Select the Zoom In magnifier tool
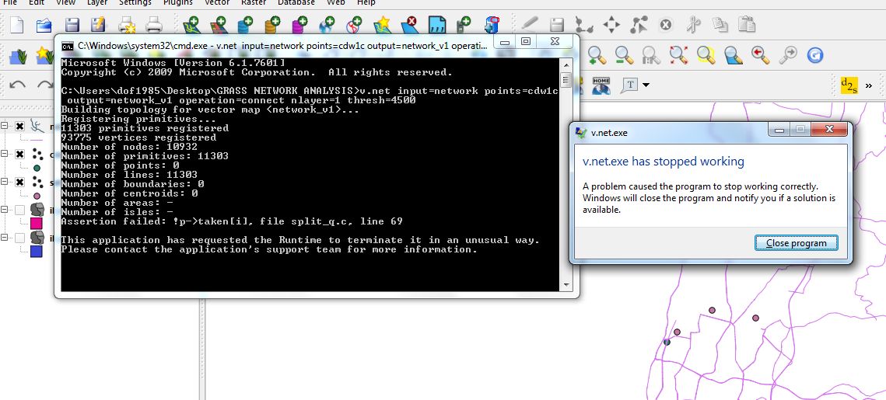This screenshot has width=886, height=400. pos(597,54)
